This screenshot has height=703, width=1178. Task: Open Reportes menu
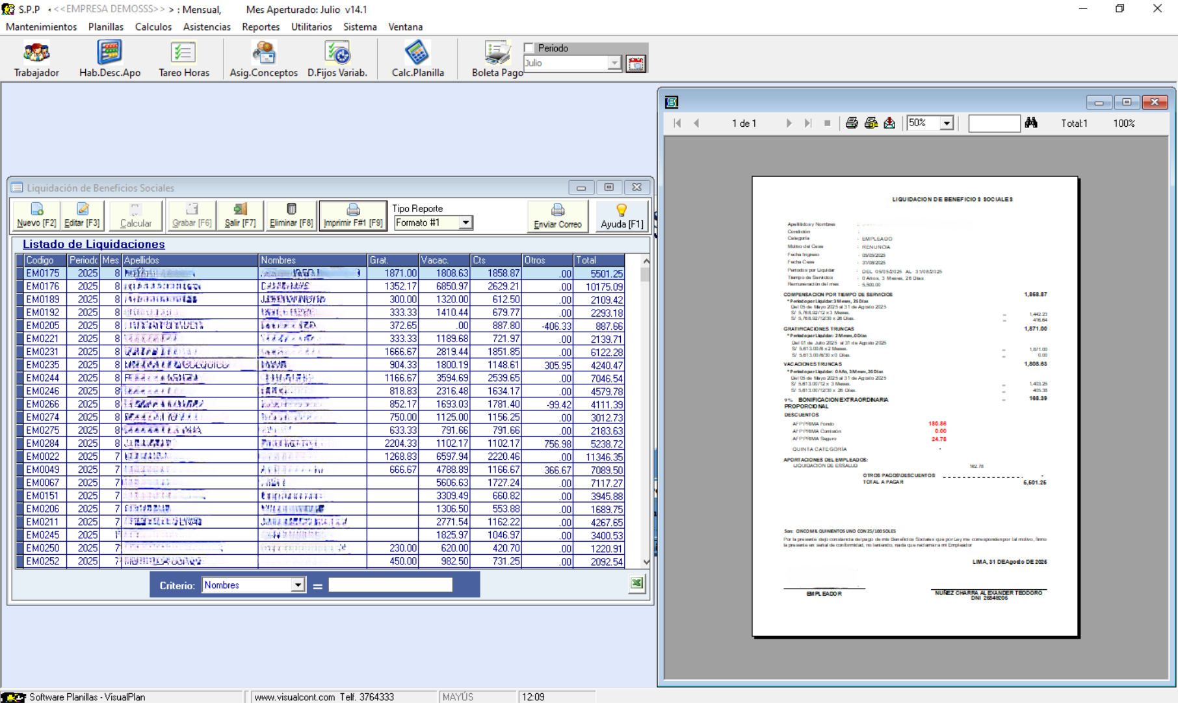[261, 27]
